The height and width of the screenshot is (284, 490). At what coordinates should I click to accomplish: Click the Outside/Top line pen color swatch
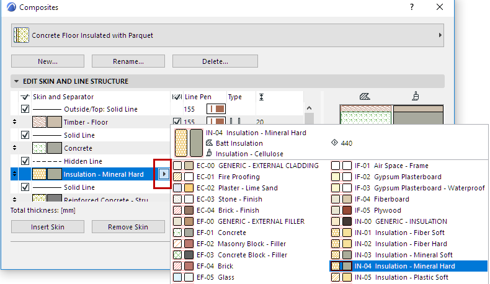coord(216,109)
